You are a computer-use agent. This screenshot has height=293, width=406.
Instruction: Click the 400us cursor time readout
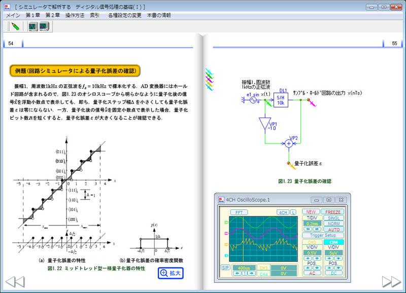pyautogui.click(x=244, y=268)
